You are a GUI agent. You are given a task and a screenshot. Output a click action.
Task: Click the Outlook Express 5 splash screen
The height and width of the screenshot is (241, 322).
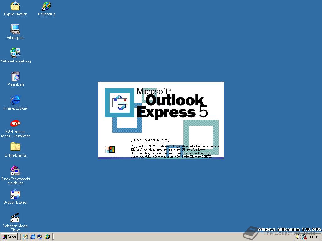pos(161,120)
